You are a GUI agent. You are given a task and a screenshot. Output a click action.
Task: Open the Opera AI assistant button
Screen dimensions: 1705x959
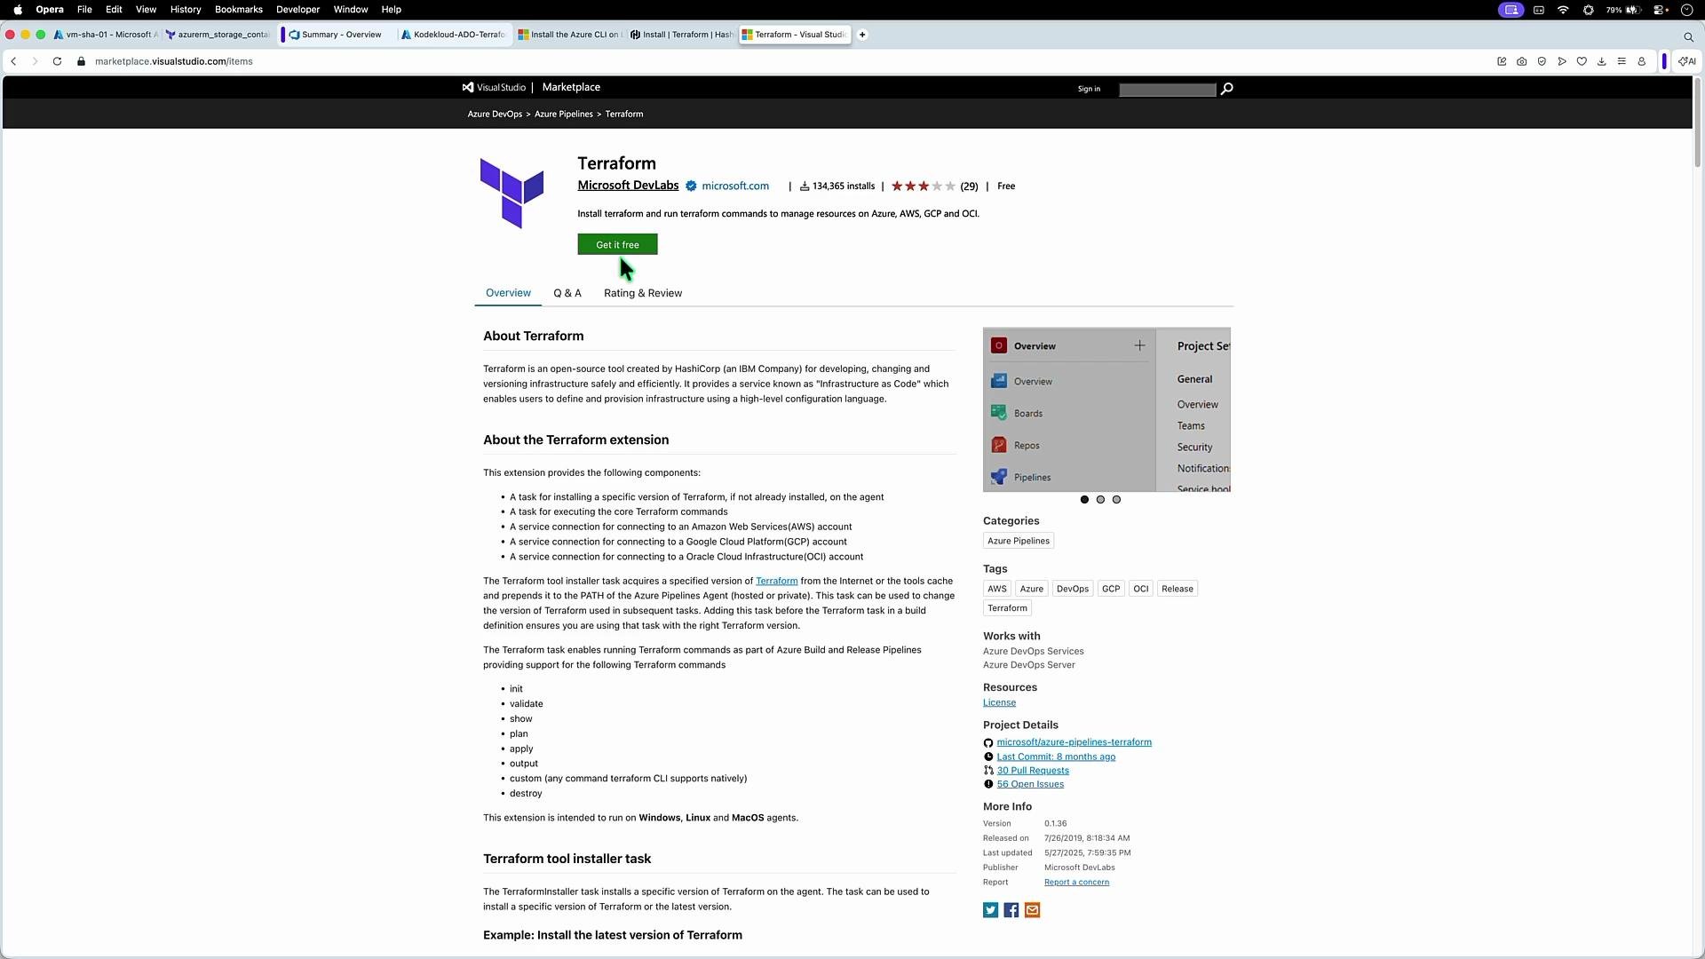[1687, 61]
